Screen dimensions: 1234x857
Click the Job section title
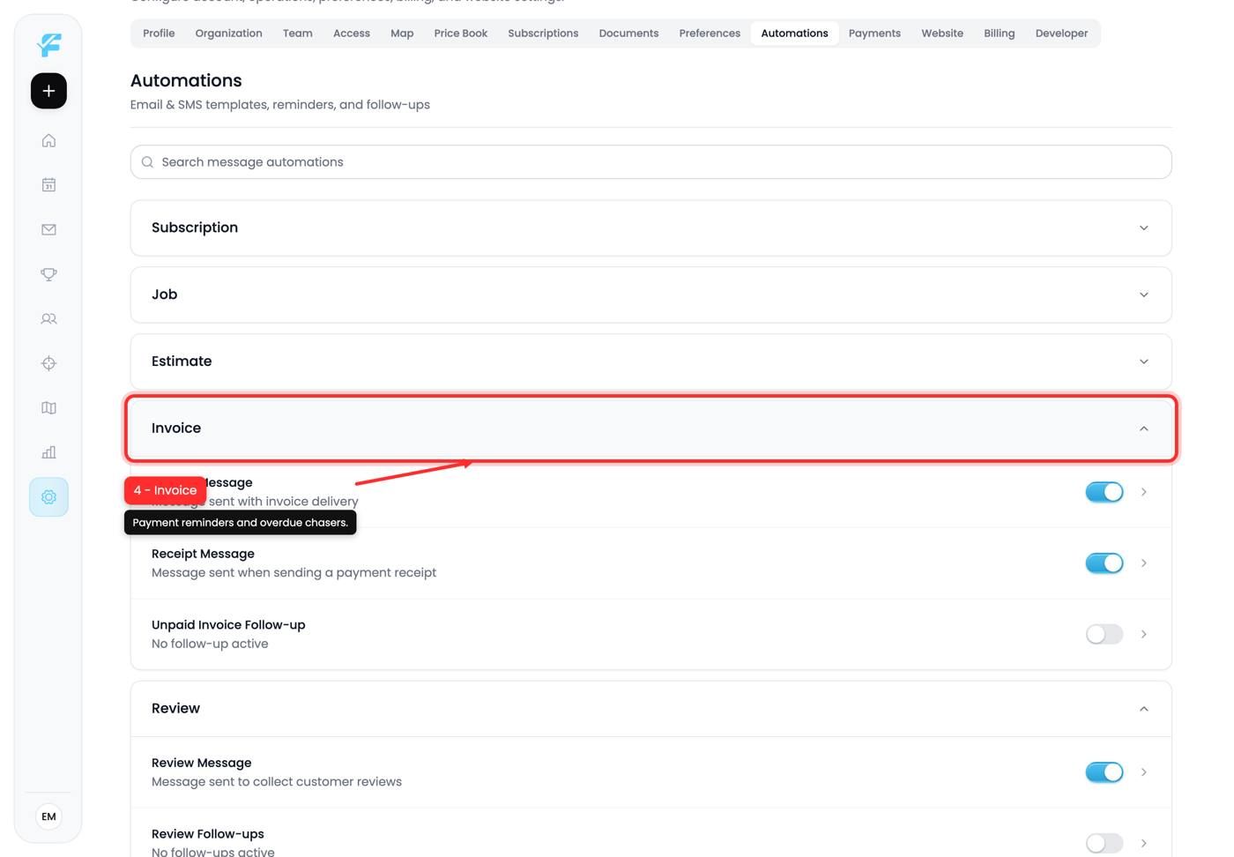164,294
